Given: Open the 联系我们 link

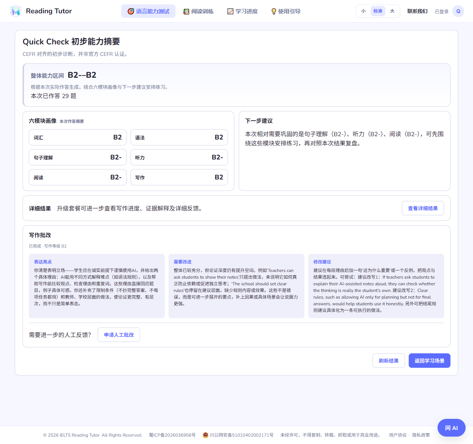Looking at the screenshot, I should click(x=418, y=11).
